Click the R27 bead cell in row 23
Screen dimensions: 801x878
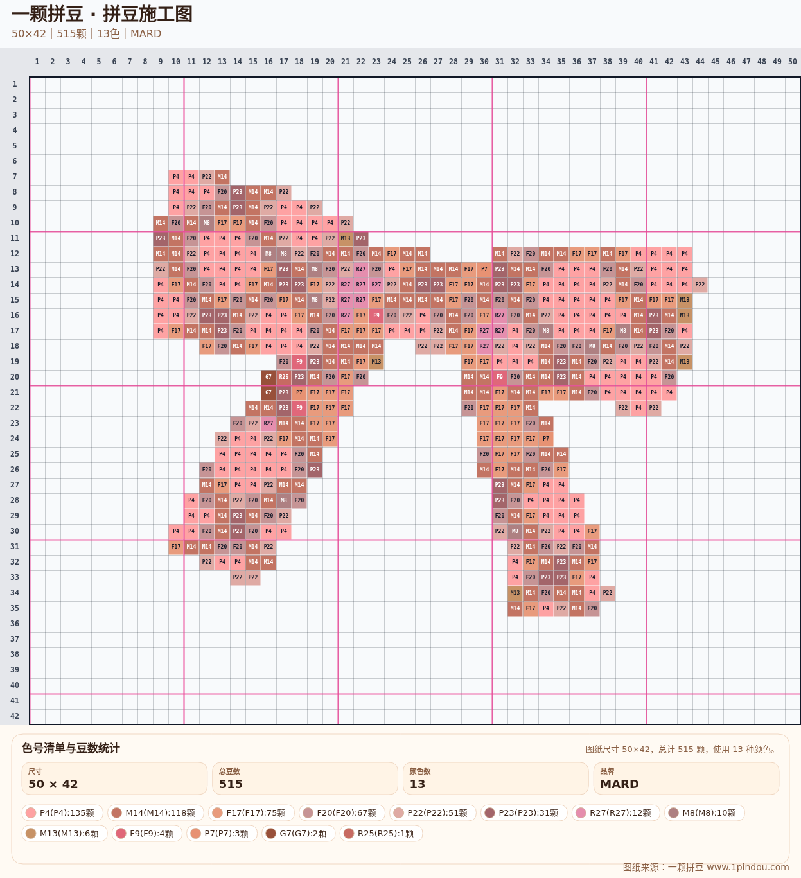pyautogui.click(x=268, y=423)
